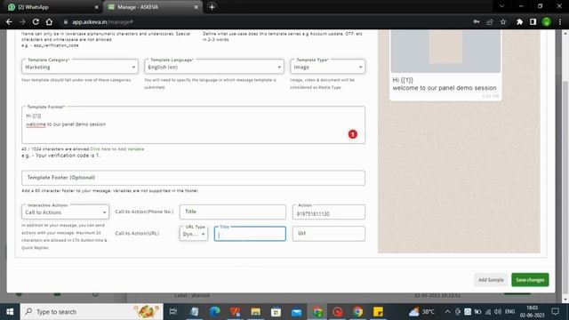
Task: Open the Chrome profile avatar
Action: pos(547,21)
